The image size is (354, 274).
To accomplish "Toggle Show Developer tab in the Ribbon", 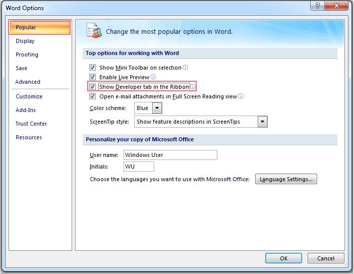I will pyautogui.click(x=92, y=86).
